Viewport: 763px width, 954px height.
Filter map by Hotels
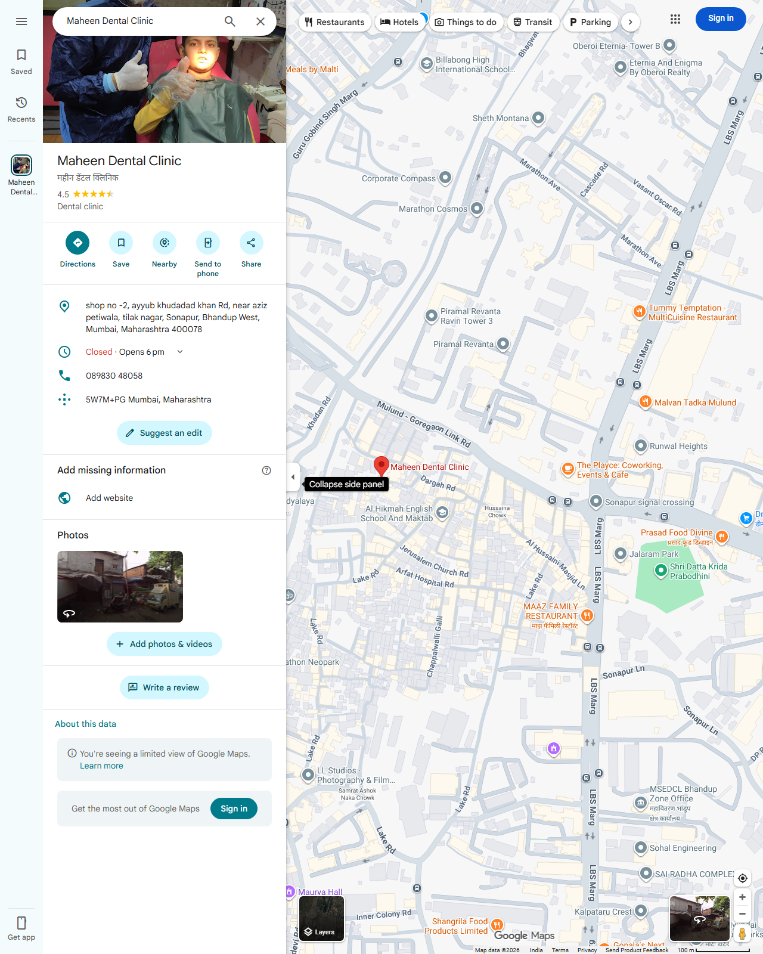(x=399, y=22)
